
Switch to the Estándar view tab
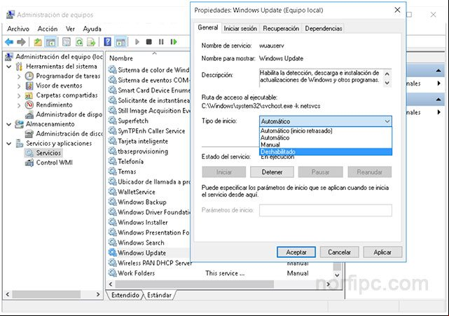pos(159,295)
